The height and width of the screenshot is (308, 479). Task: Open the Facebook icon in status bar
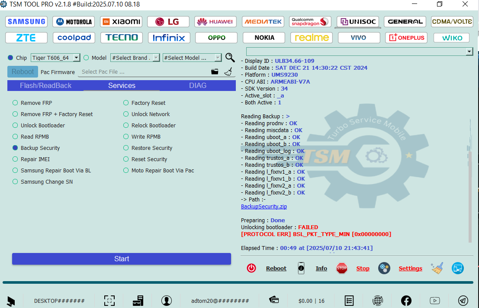pyautogui.click(x=406, y=301)
